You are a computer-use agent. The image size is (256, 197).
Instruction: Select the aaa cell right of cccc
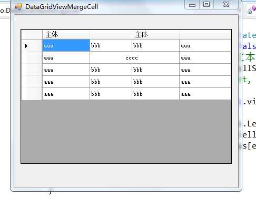pyautogui.click(x=205, y=57)
